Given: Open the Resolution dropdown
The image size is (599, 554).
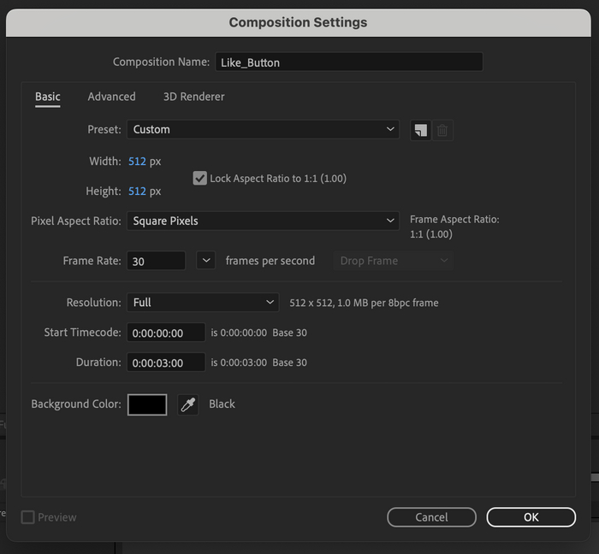Looking at the screenshot, I should (x=203, y=303).
